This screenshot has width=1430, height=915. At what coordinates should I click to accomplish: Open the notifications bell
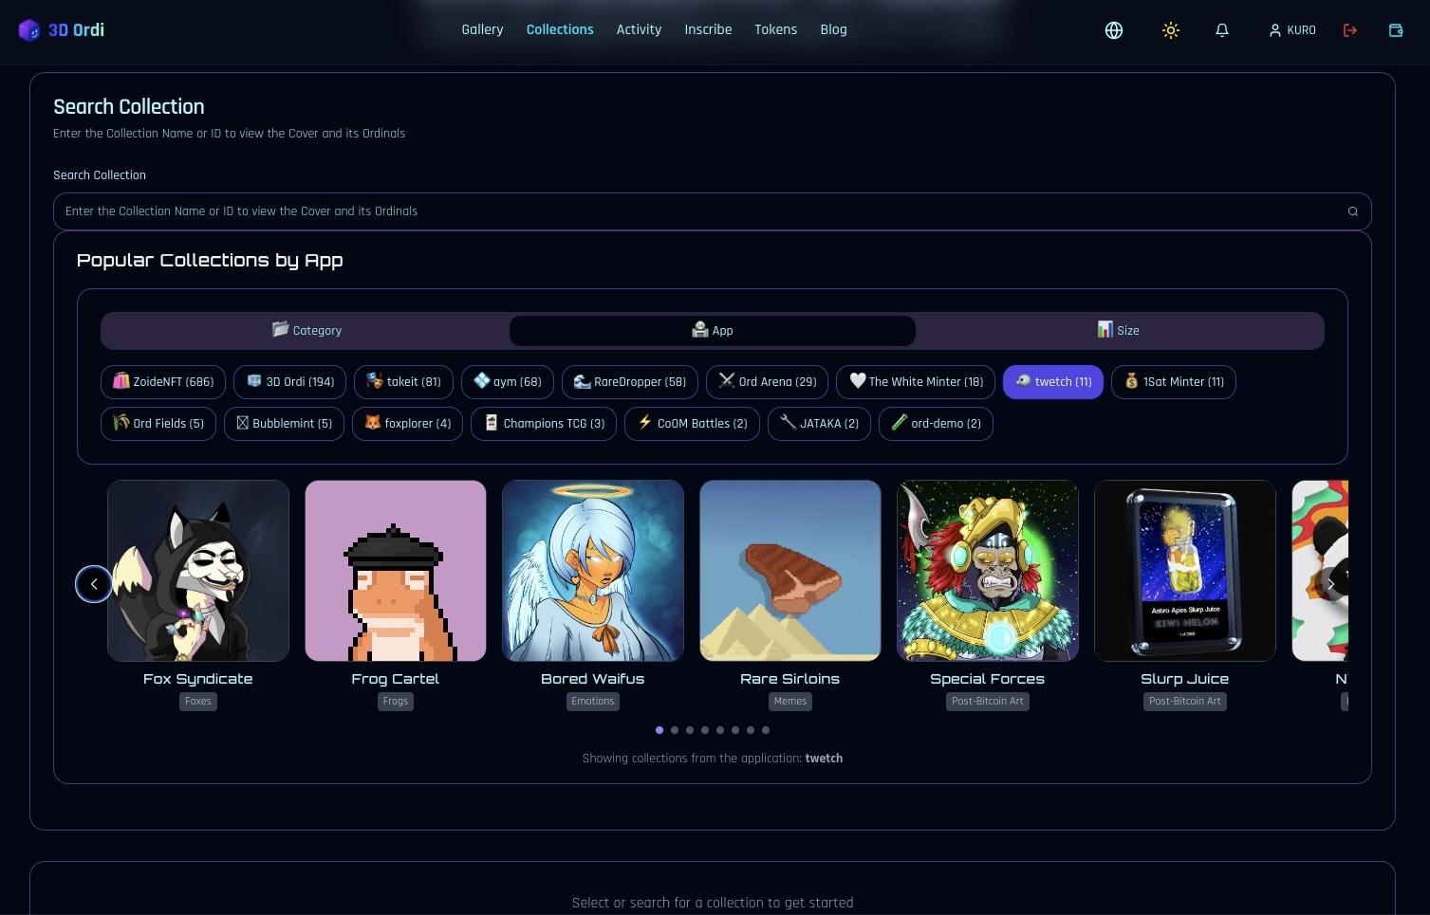[1222, 30]
